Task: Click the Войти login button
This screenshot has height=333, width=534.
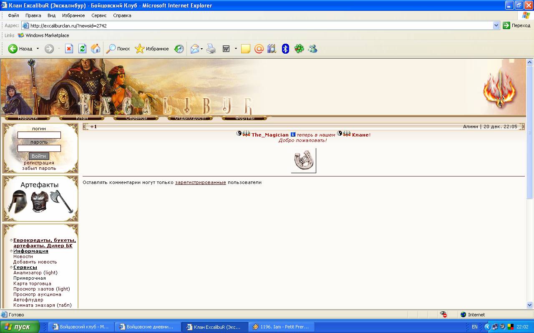Action: (x=39, y=156)
